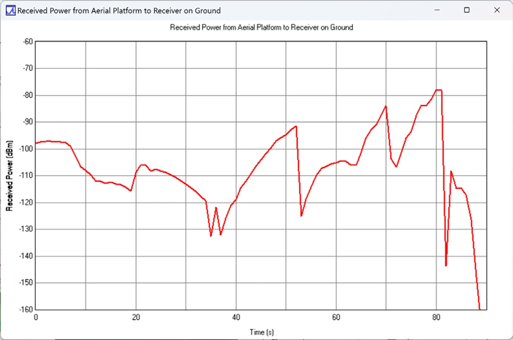Click the "Time (s)" x-axis label
Screen dimensions: 513x340
[261, 332]
